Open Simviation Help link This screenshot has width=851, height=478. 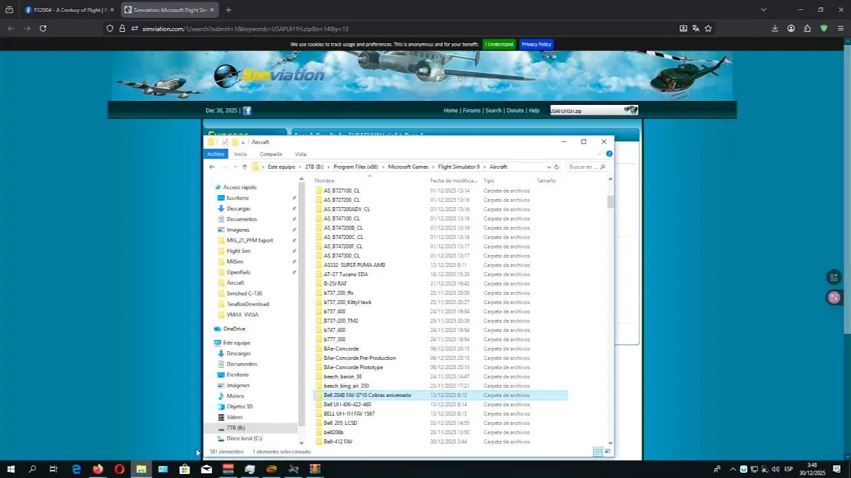click(x=534, y=110)
